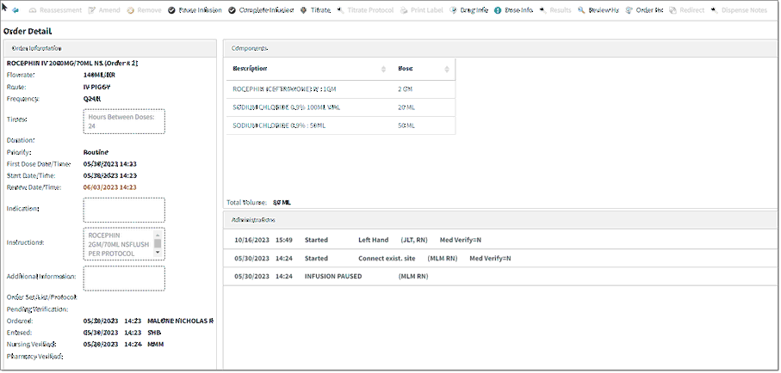Open Titrate Protocol from the toolbar
Image resolution: width=781 pixels, height=373 pixels.
365,10
